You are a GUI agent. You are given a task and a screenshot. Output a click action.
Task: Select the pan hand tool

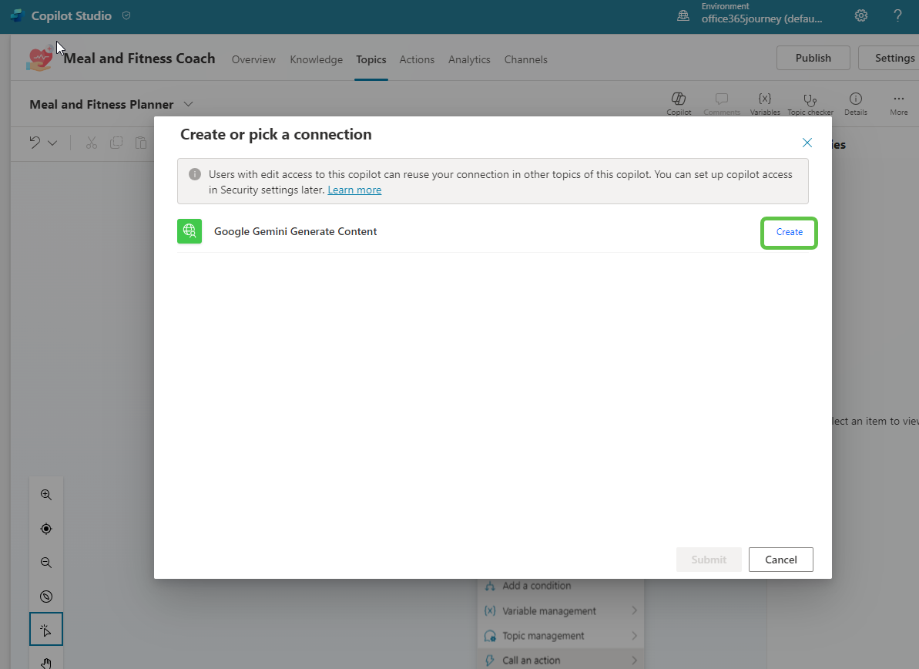(x=45, y=661)
